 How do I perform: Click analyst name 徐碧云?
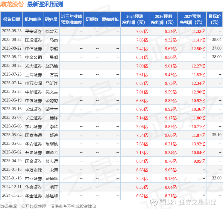[51, 31]
